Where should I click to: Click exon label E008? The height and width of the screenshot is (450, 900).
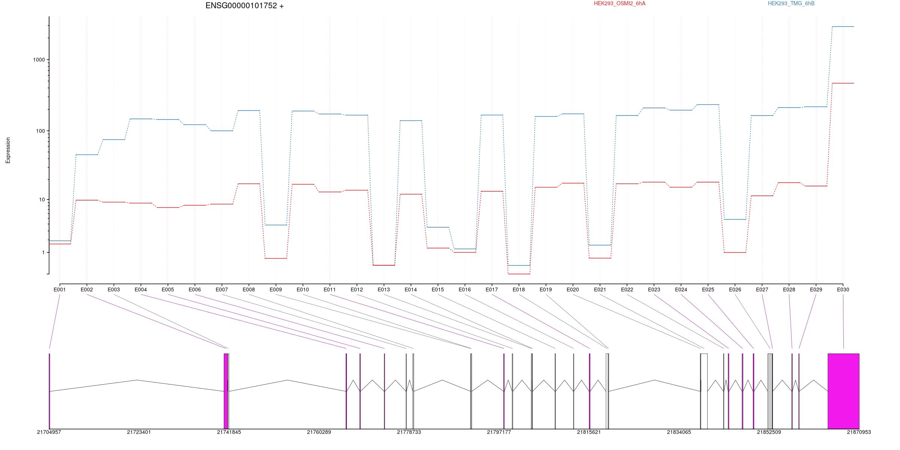click(249, 289)
